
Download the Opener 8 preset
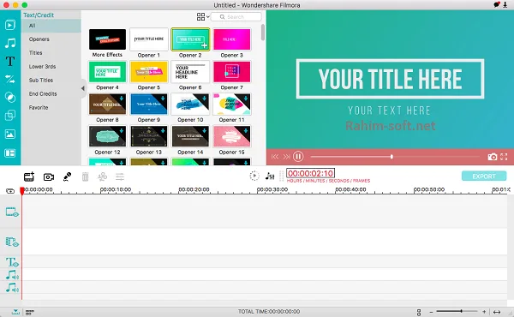pos(122,99)
